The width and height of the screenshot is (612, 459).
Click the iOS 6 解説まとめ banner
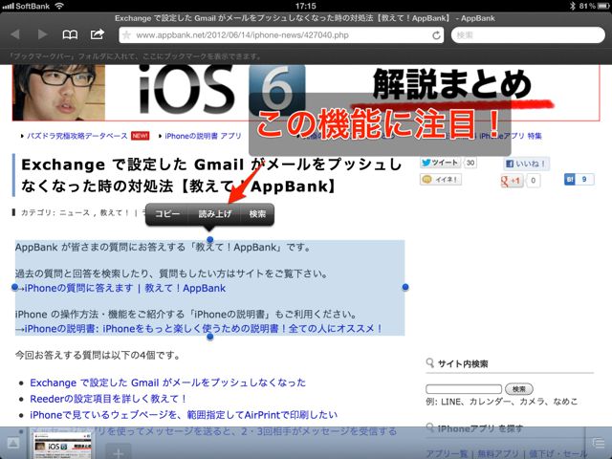(x=306, y=93)
